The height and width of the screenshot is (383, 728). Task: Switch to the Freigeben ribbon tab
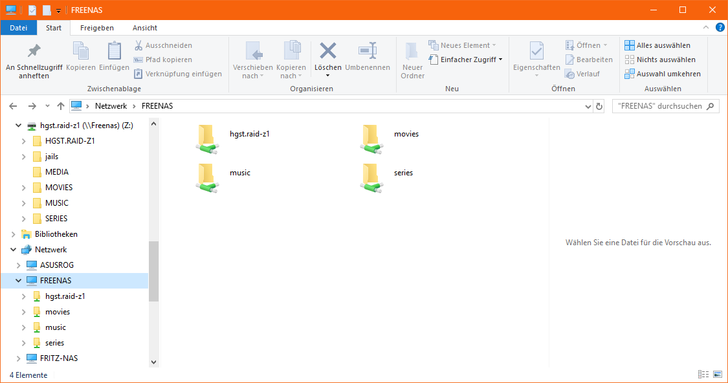(96, 28)
